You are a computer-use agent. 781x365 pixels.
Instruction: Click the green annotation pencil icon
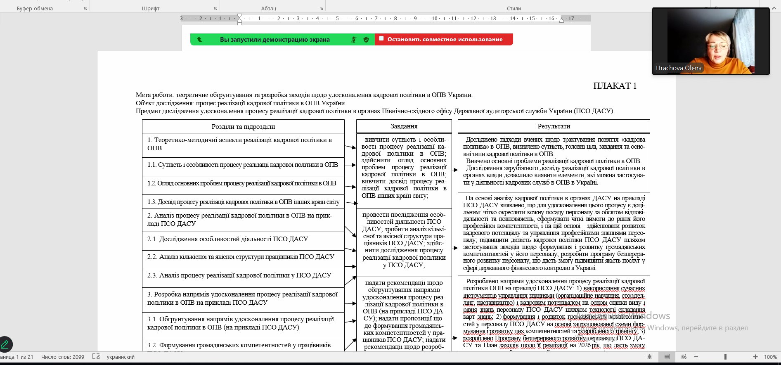5,344
